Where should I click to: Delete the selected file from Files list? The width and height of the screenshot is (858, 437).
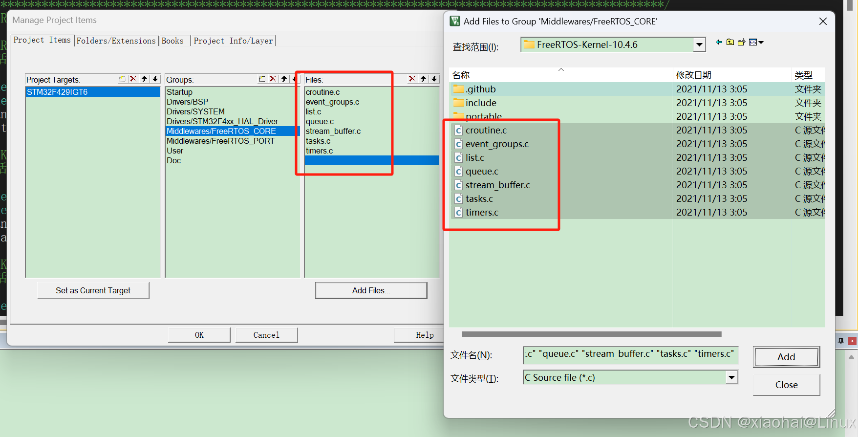click(412, 79)
